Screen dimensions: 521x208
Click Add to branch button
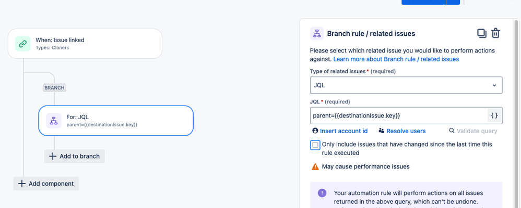point(75,156)
